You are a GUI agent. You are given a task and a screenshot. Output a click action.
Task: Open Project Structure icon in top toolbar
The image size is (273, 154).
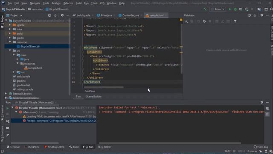coord(259,9)
